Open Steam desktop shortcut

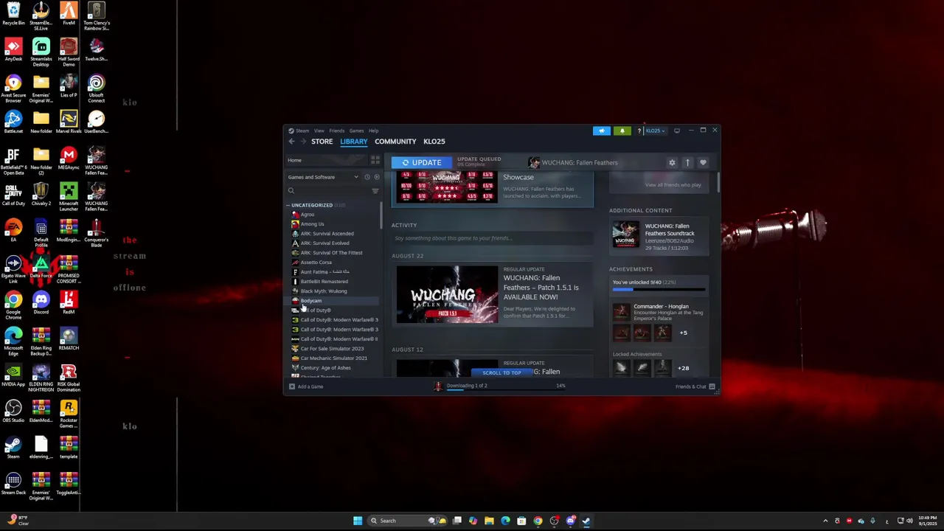(13, 447)
